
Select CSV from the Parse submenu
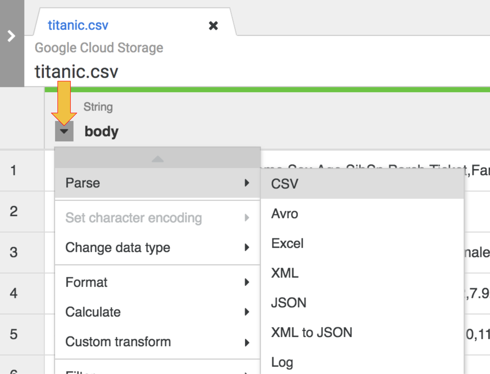tap(285, 184)
